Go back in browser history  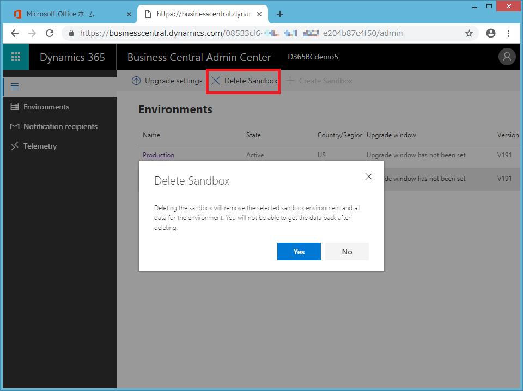point(15,33)
